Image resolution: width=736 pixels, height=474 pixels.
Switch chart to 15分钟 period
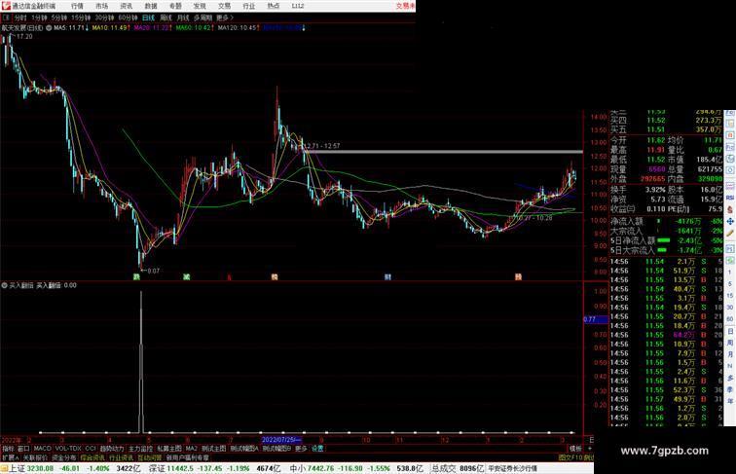tap(81, 18)
